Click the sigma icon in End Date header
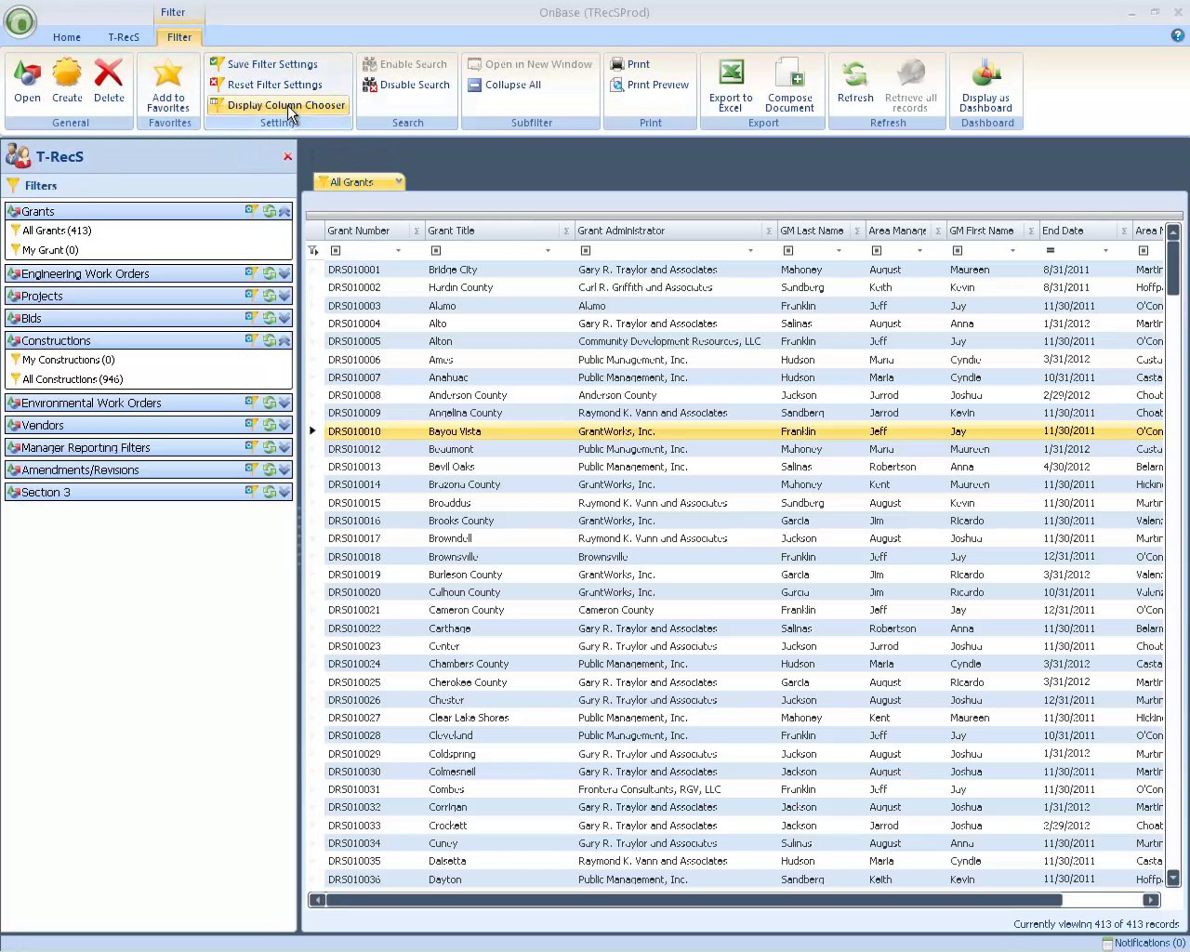1190x952 pixels. coord(1125,231)
